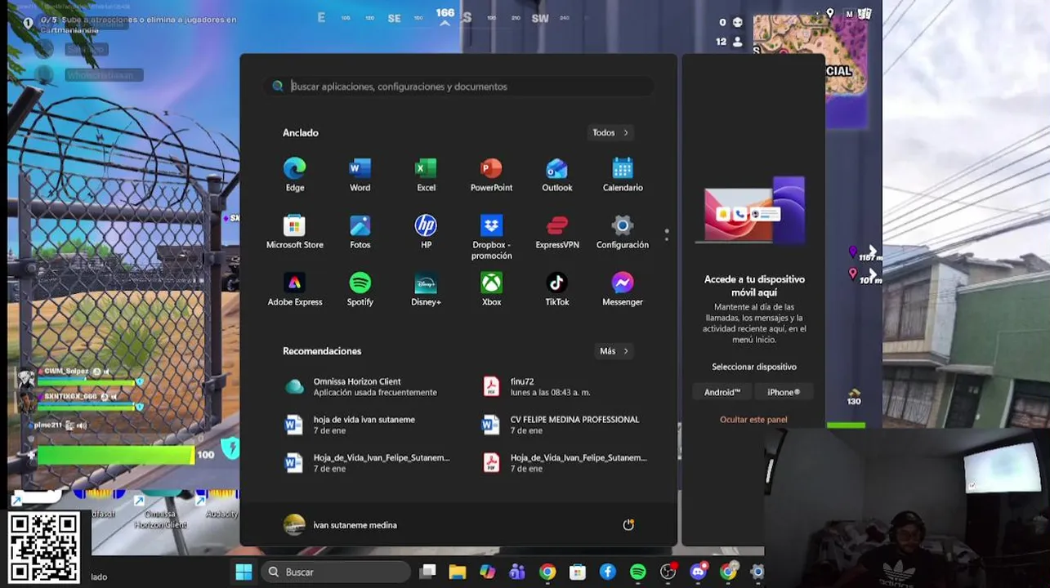Image resolution: width=1050 pixels, height=588 pixels.
Task: Click the QR code on the desktop
Action: click(x=44, y=546)
